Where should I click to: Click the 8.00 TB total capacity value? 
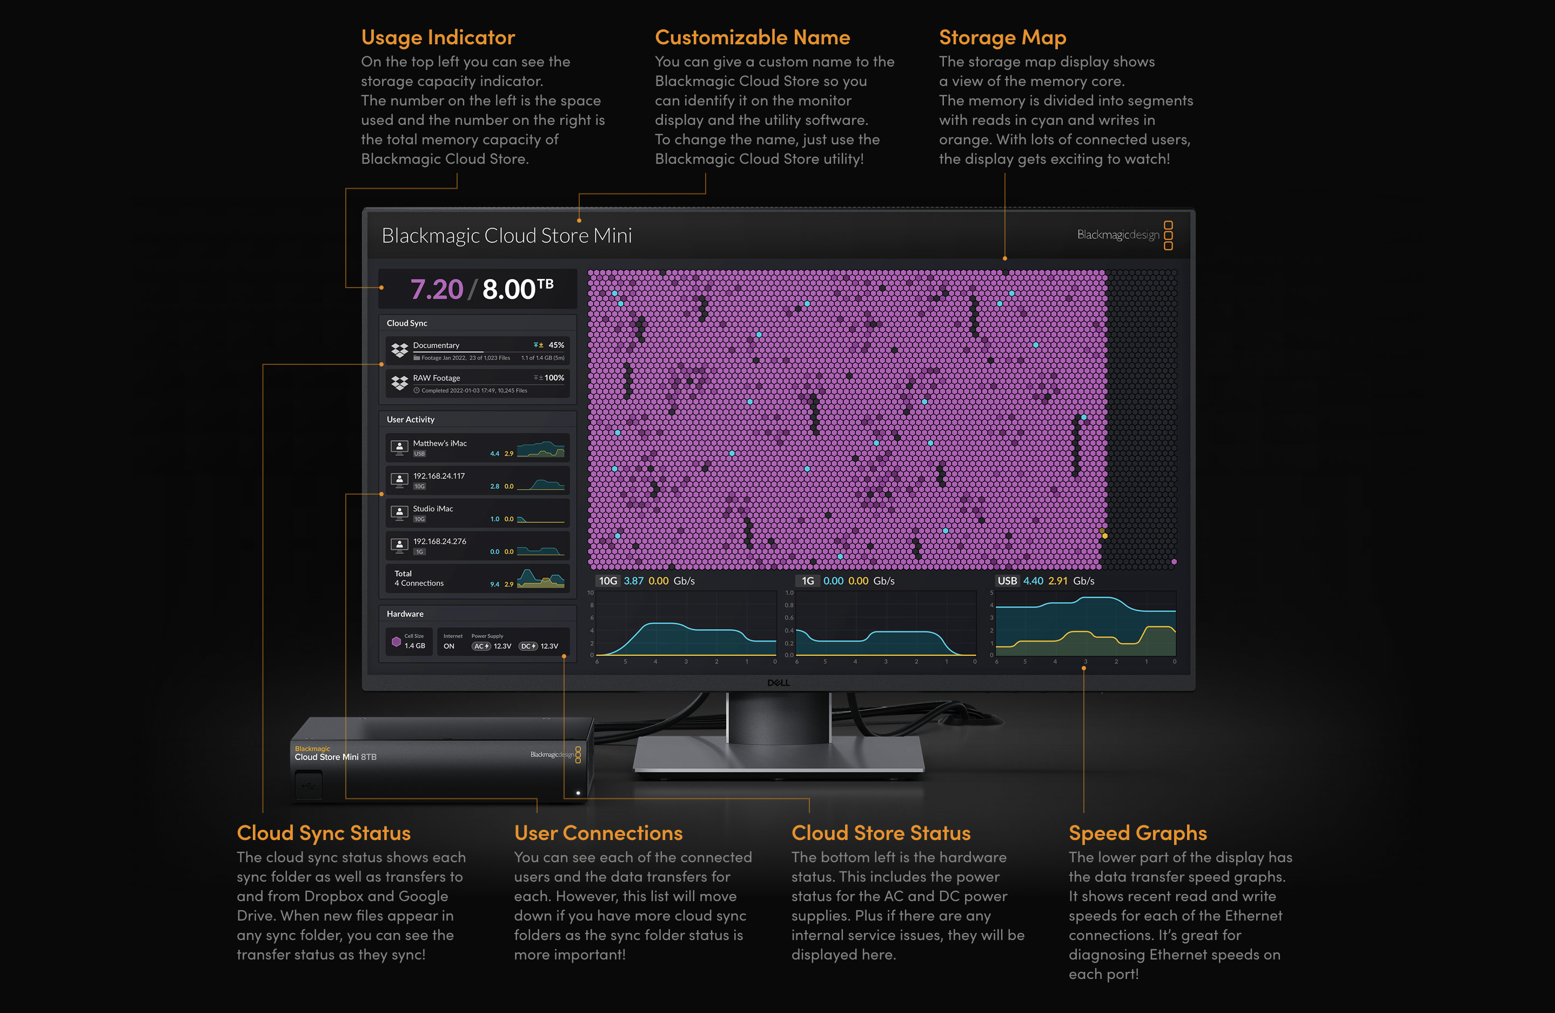pos(518,290)
